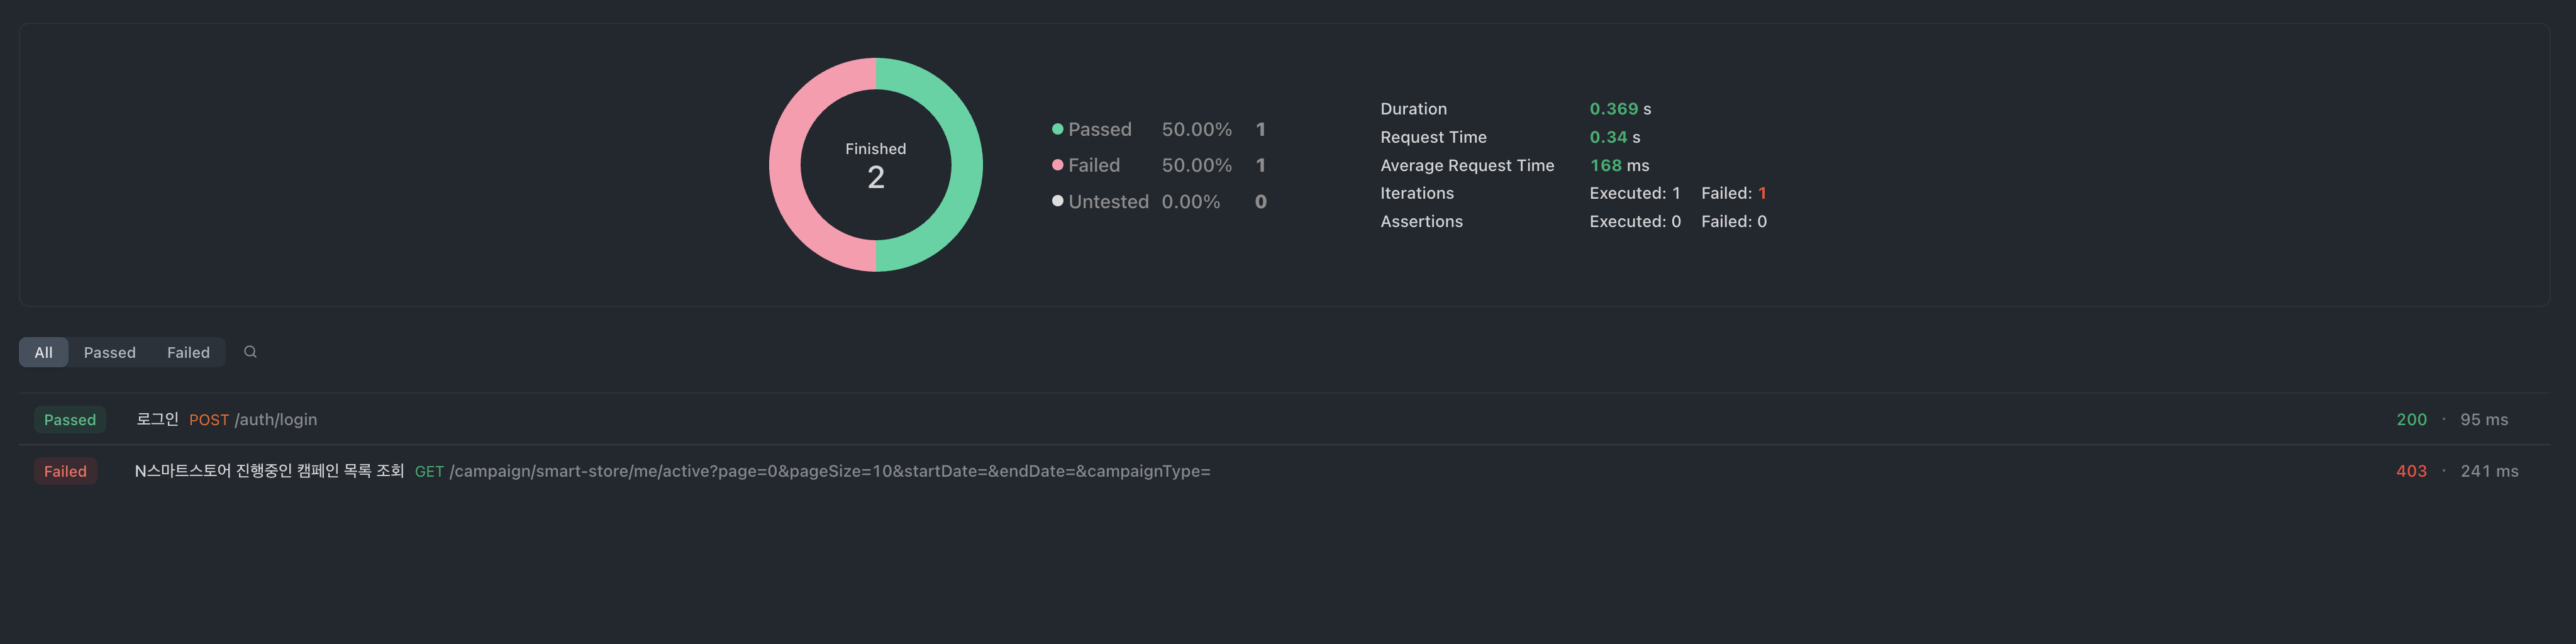Click the white Untested legend dot
The width and height of the screenshot is (2576, 644).
coord(1057,201)
